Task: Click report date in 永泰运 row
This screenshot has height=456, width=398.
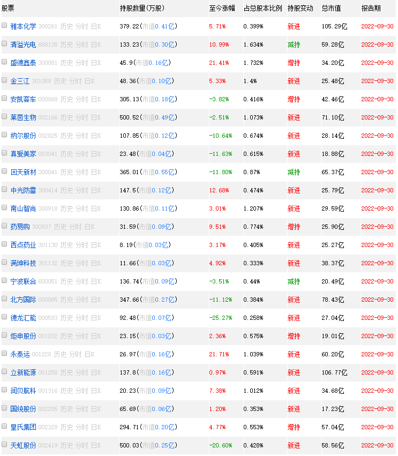Action: point(377,354)
